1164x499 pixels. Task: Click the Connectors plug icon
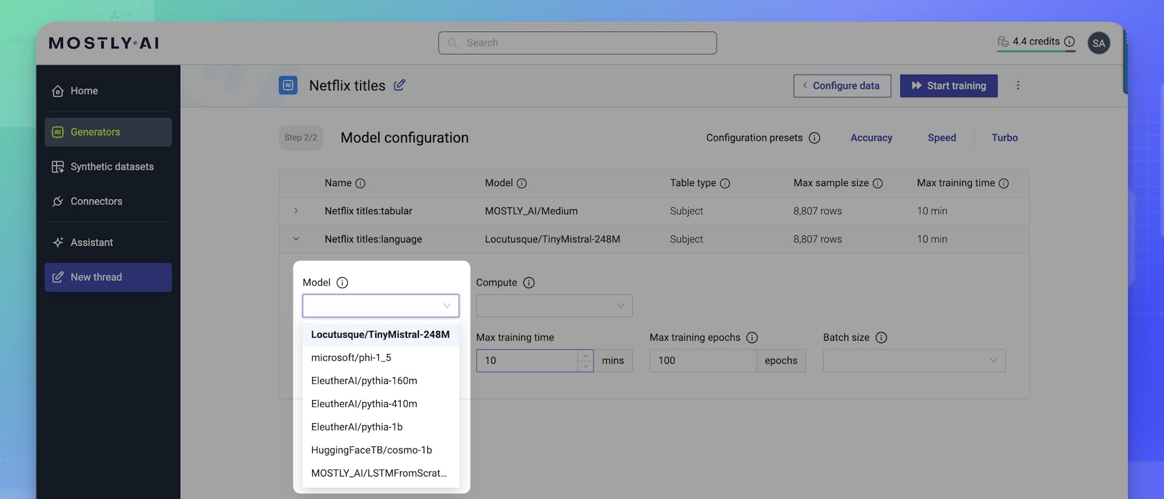click(58, 201)
